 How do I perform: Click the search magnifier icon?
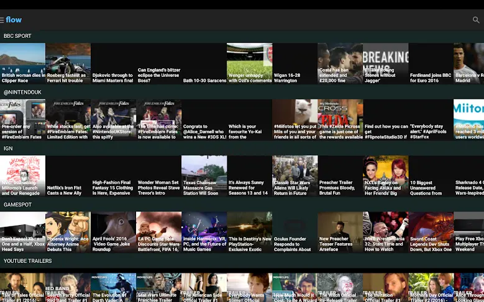click(476, 20)
